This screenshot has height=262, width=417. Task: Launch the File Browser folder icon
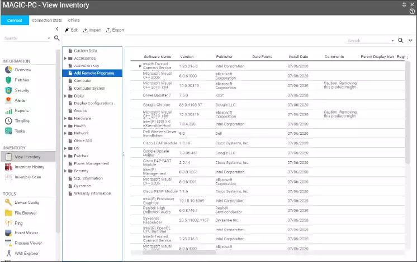tap(8, 213)
